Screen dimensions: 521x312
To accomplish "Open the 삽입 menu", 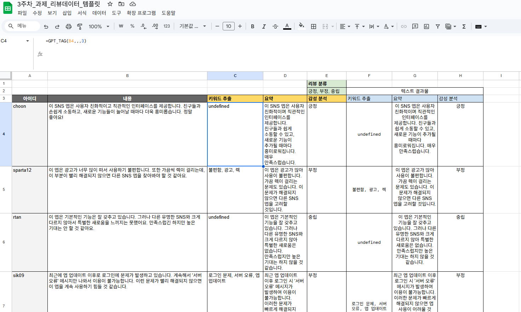I will pos(67,13).
